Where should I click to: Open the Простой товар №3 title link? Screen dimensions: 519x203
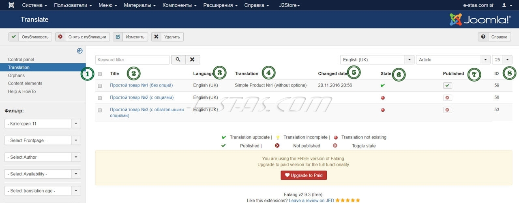coord(147,112)
